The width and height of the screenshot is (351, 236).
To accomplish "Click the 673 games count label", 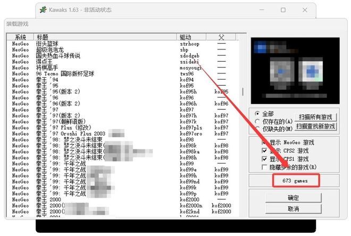I will coord(295,181).
